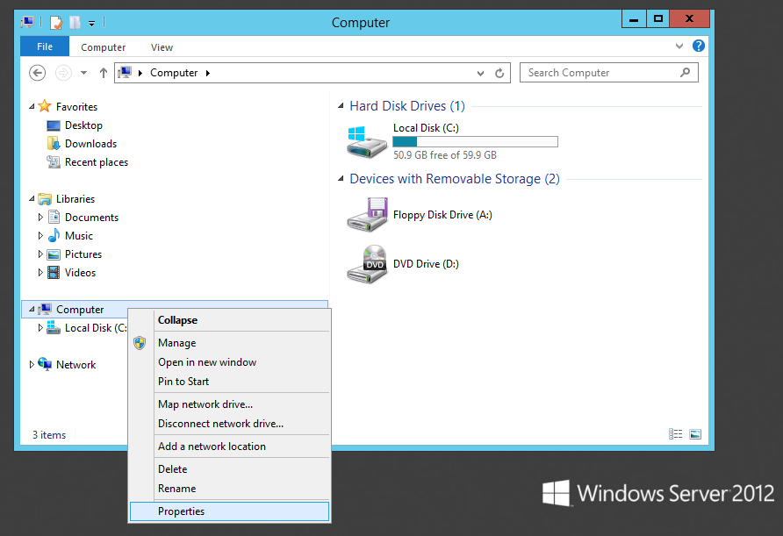Choose Map network drive...
The width and height of the screenshot is (783, 536).
(x=229, y=404)
